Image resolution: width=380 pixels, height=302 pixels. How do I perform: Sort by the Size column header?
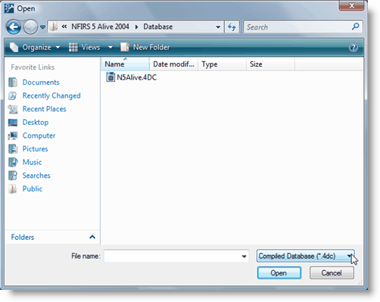270,64
